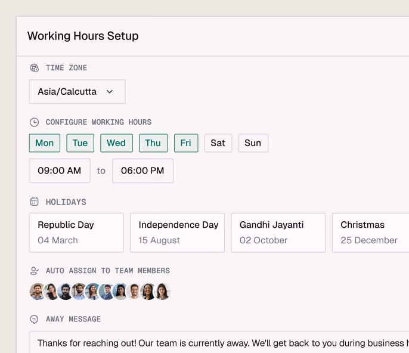Open the 06:00 PM end time picker
The image size is (409, 353).
pos(142,171)
